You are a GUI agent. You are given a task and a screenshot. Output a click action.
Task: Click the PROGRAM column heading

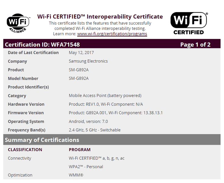pos(80,150)
